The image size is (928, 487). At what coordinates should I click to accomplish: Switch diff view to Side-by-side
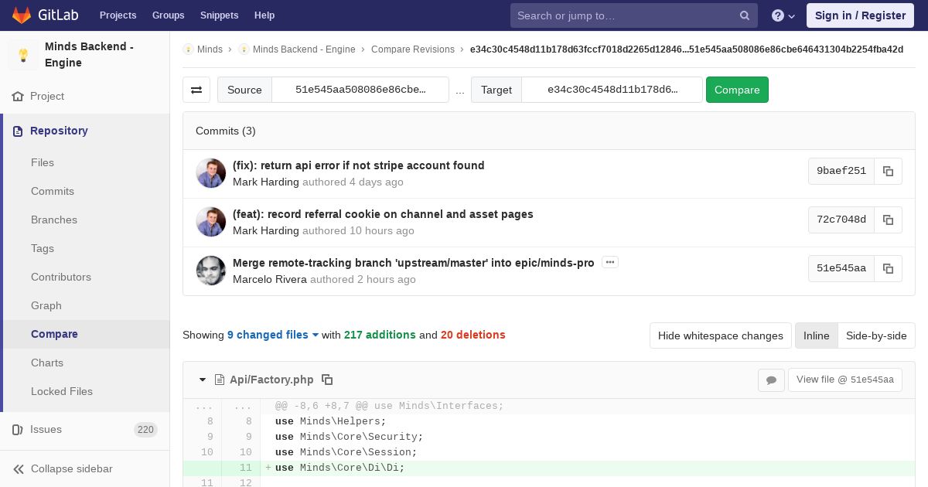tap(876, 335)
